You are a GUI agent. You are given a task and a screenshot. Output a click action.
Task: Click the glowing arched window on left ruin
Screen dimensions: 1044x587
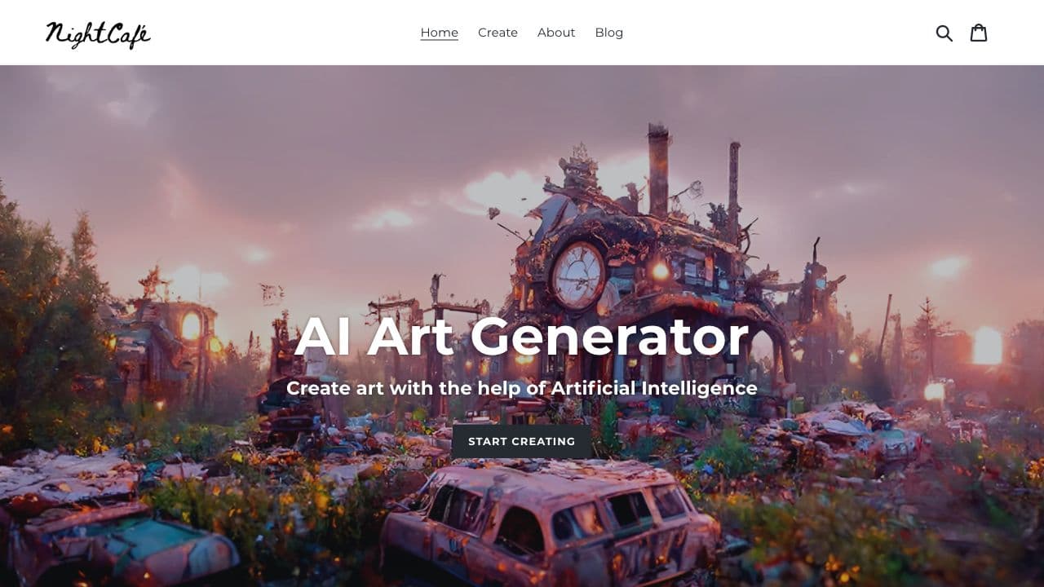191,326
